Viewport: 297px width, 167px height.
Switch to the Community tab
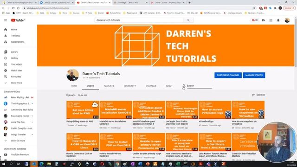(x=130, y=86)
